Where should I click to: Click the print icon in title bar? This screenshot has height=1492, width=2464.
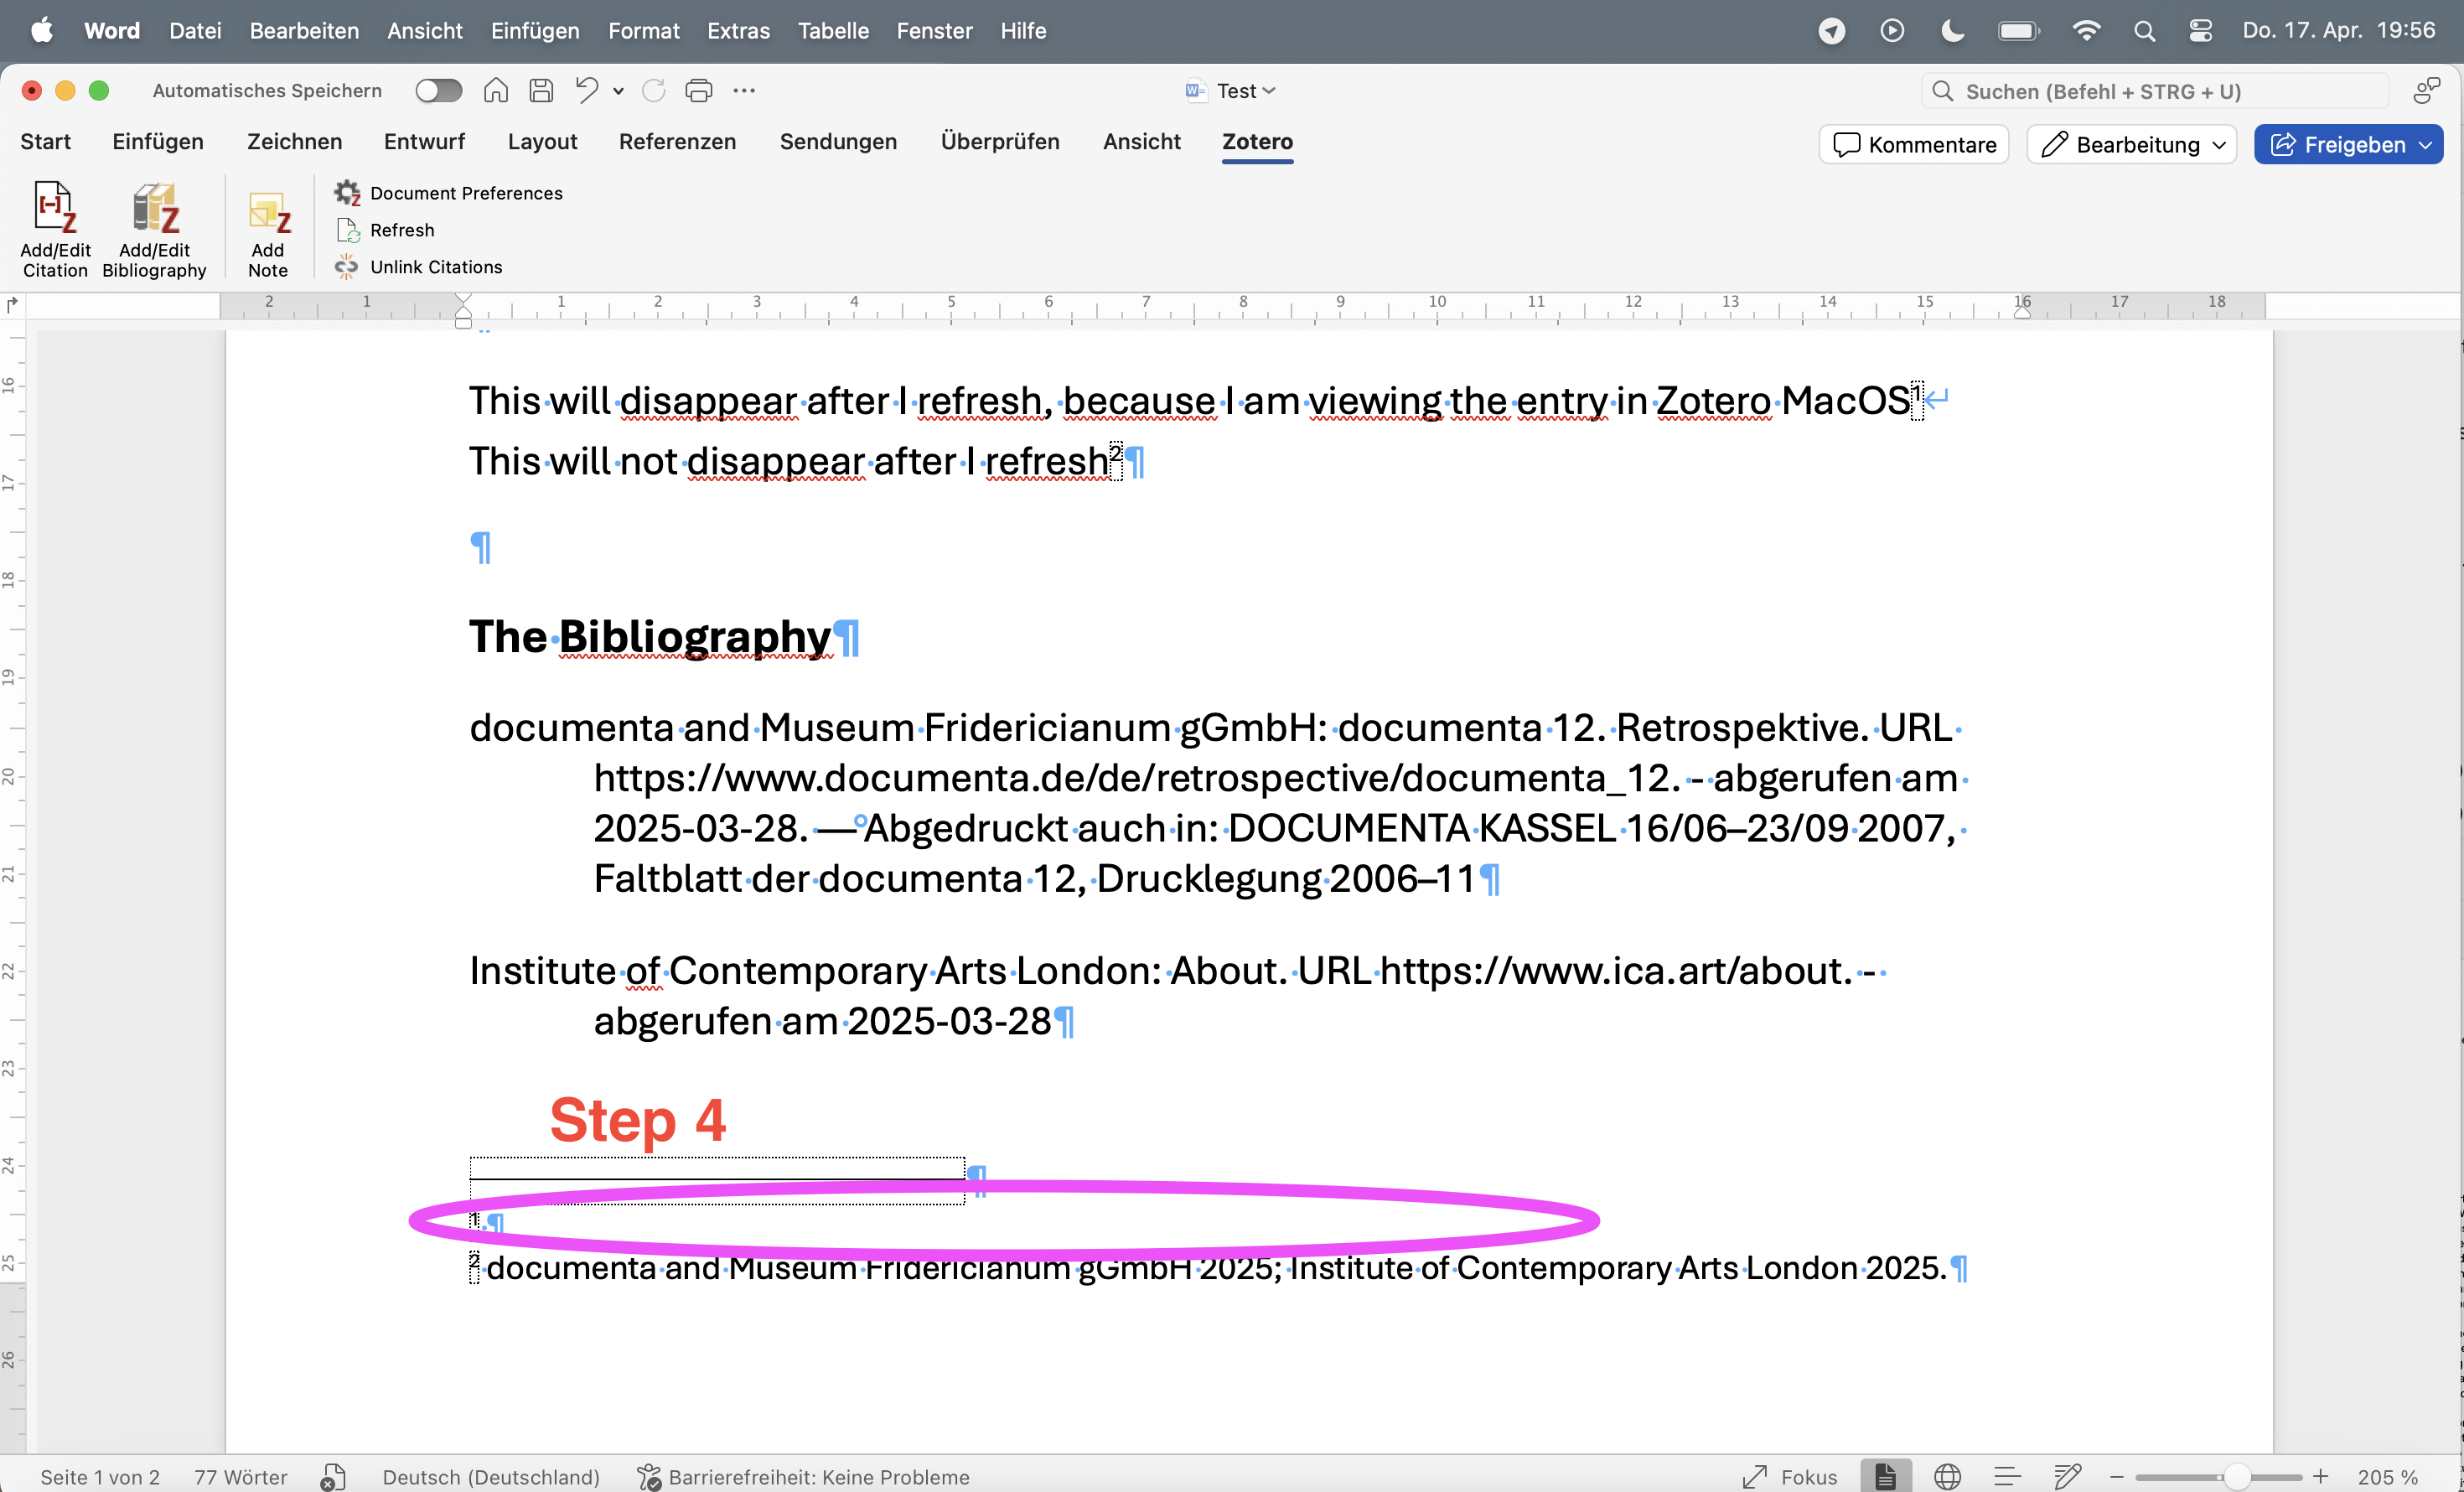[x=698, y=91]
